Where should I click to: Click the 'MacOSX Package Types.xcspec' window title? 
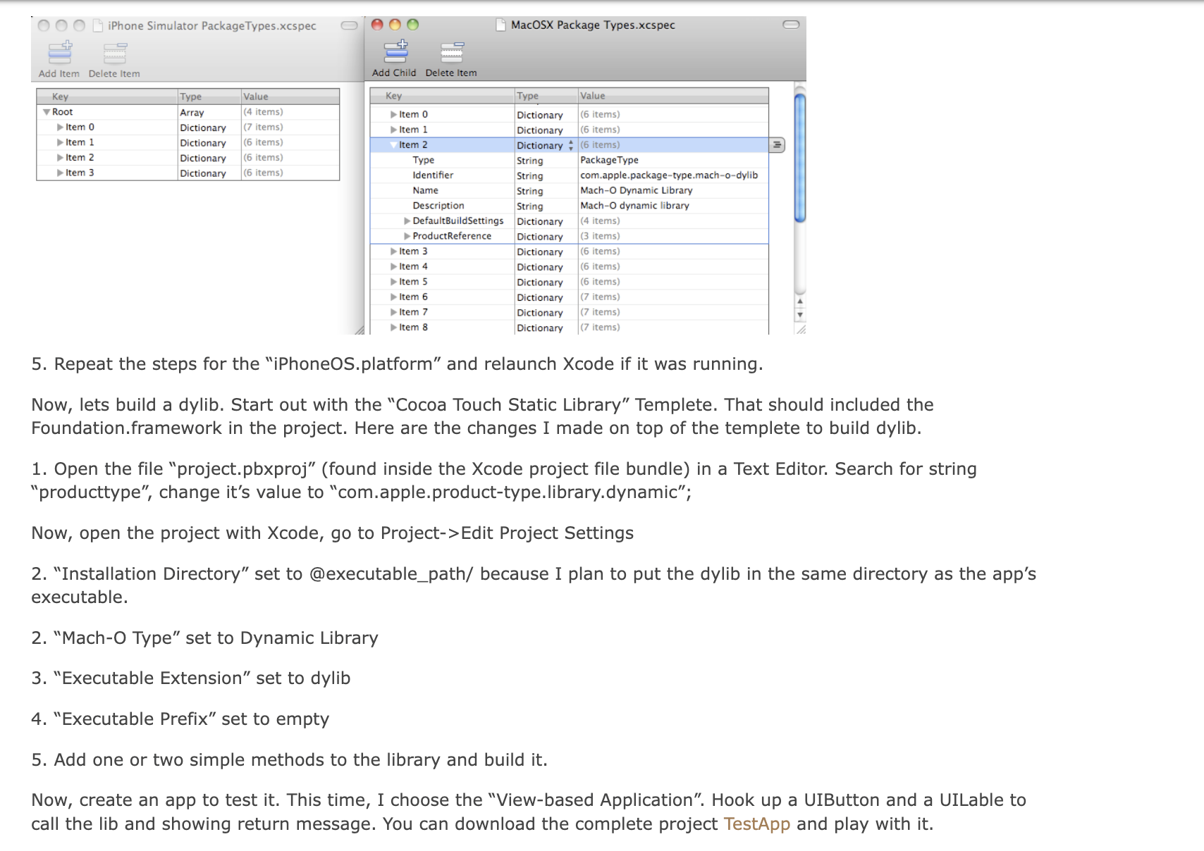tap(593, 25)
